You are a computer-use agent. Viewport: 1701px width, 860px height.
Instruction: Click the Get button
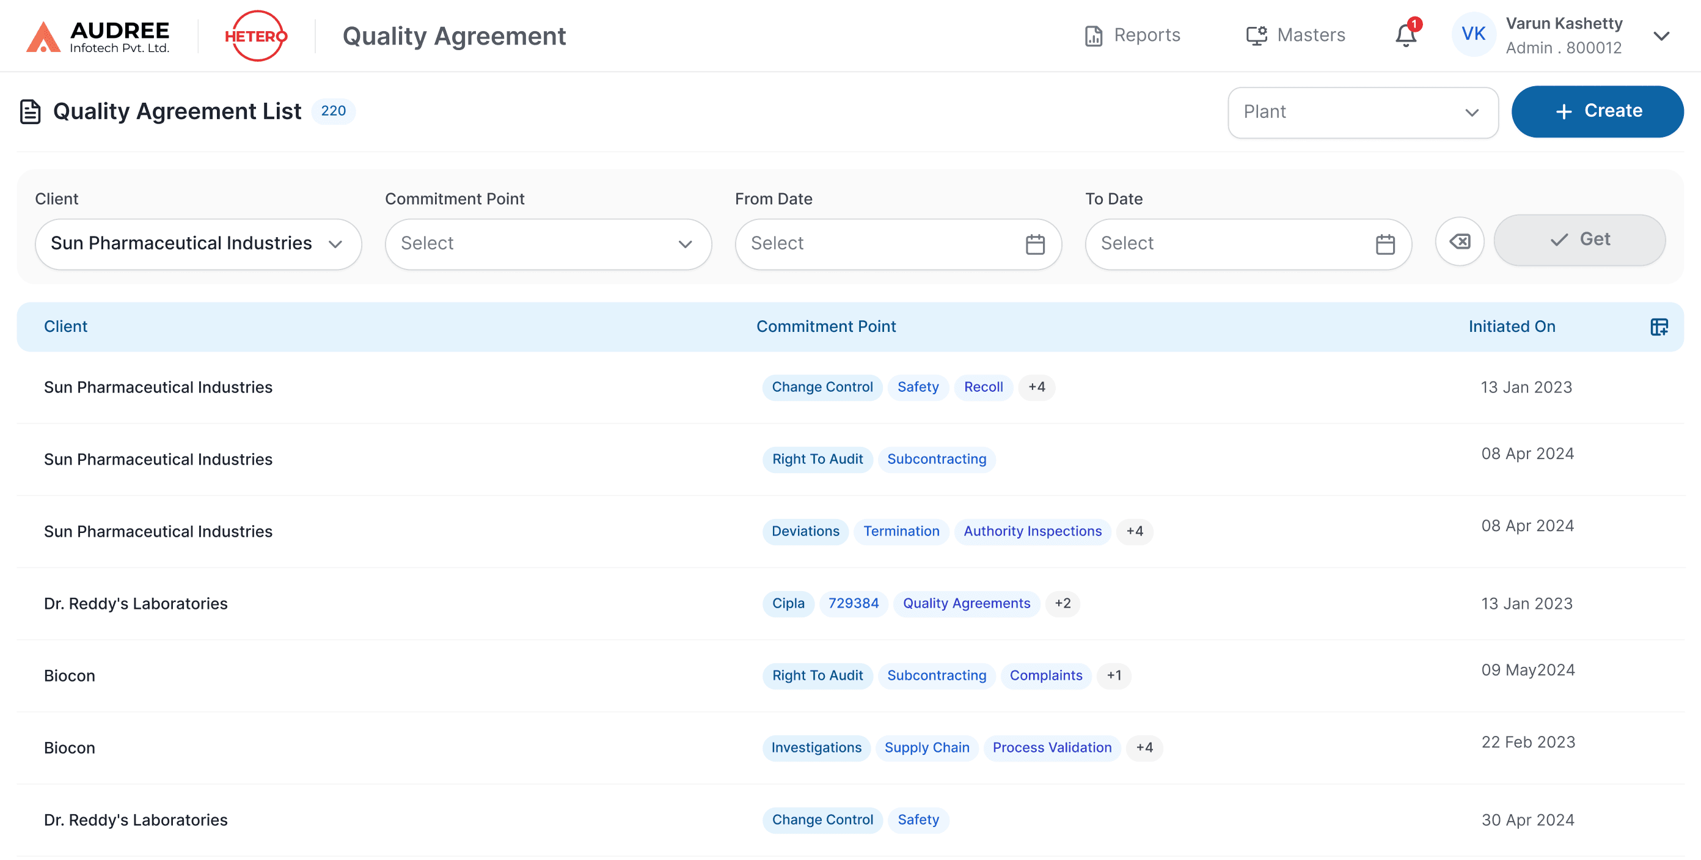coord(1579,240)
